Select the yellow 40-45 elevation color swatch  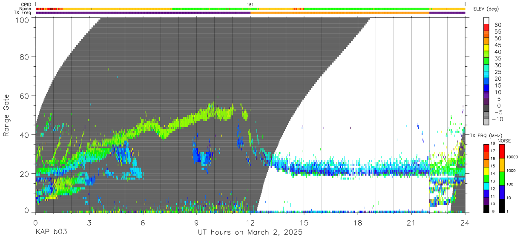pos(486,48)
